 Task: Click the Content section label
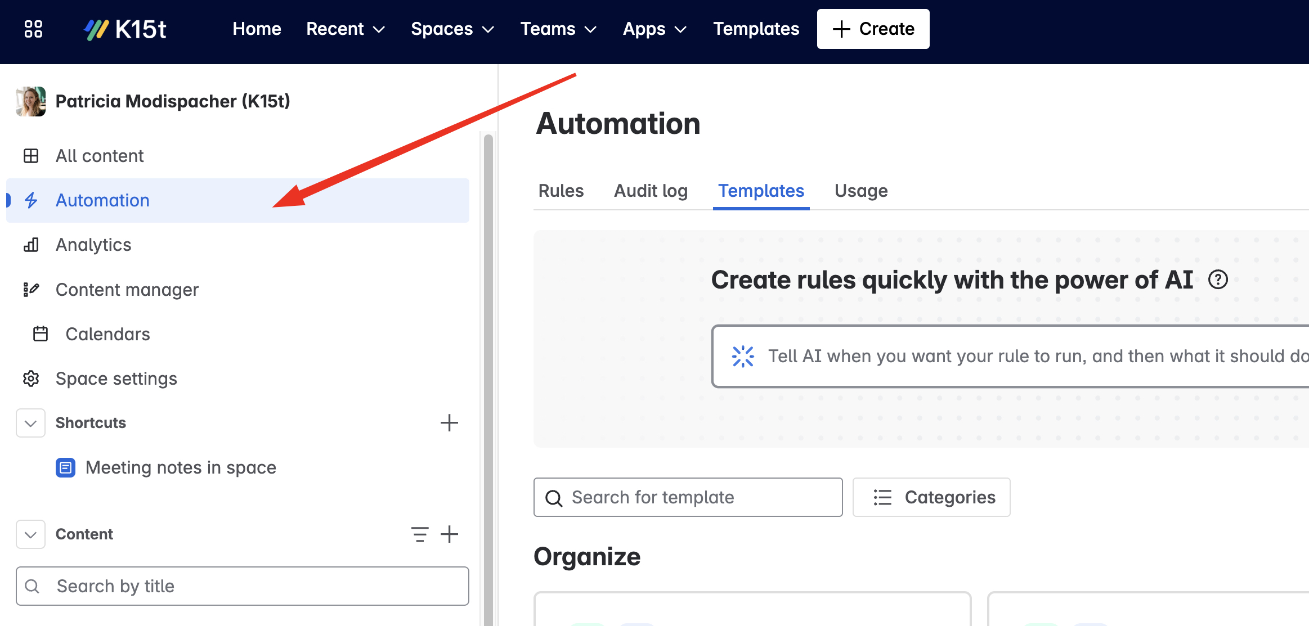(84, 534)
